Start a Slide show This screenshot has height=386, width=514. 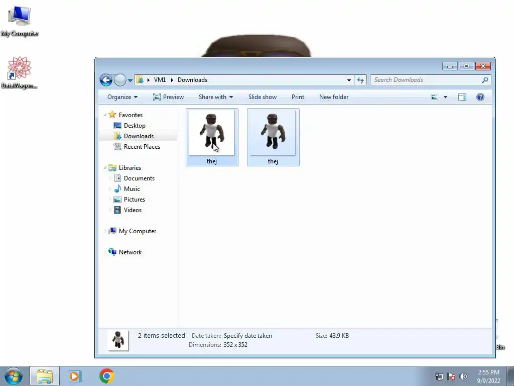click(262, 97)
